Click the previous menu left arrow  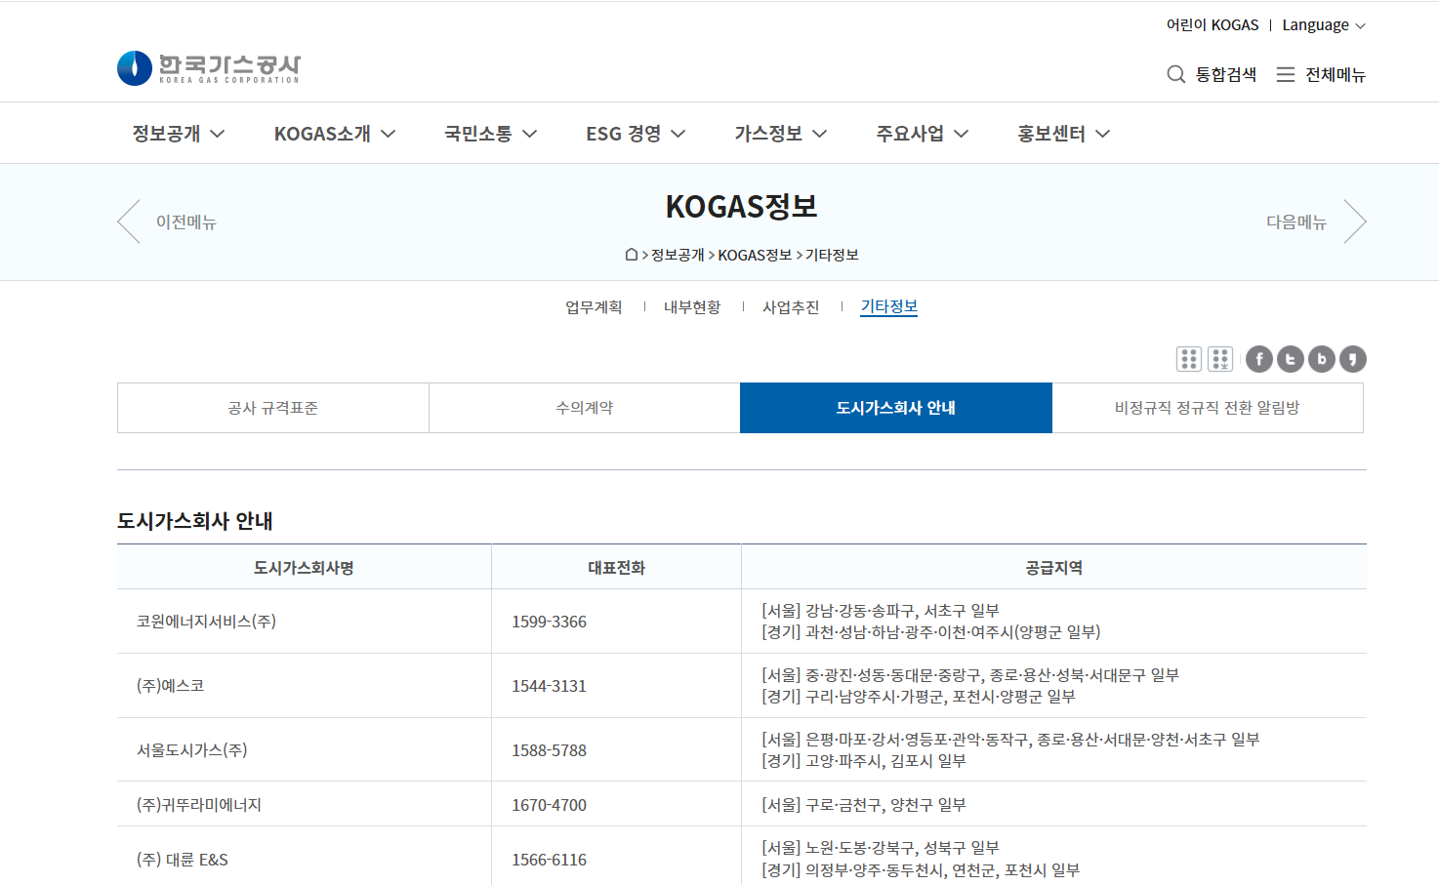point(129,221)
